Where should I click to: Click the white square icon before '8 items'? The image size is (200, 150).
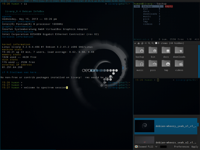pyautogui.click(x=156, y=43)
